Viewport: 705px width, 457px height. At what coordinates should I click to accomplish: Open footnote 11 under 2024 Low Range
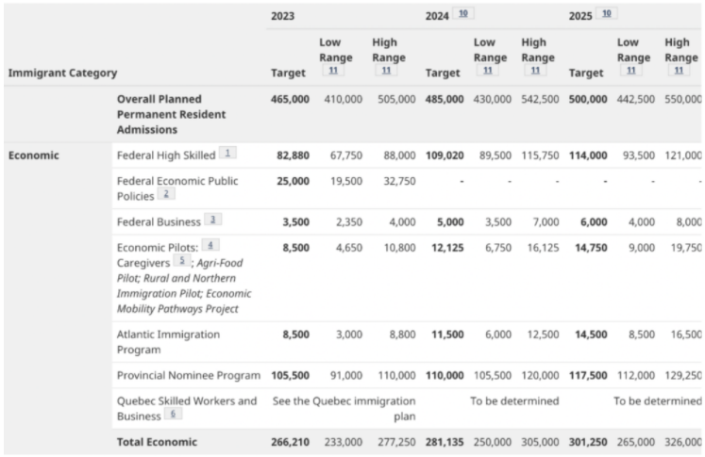[x=487, y=70]
